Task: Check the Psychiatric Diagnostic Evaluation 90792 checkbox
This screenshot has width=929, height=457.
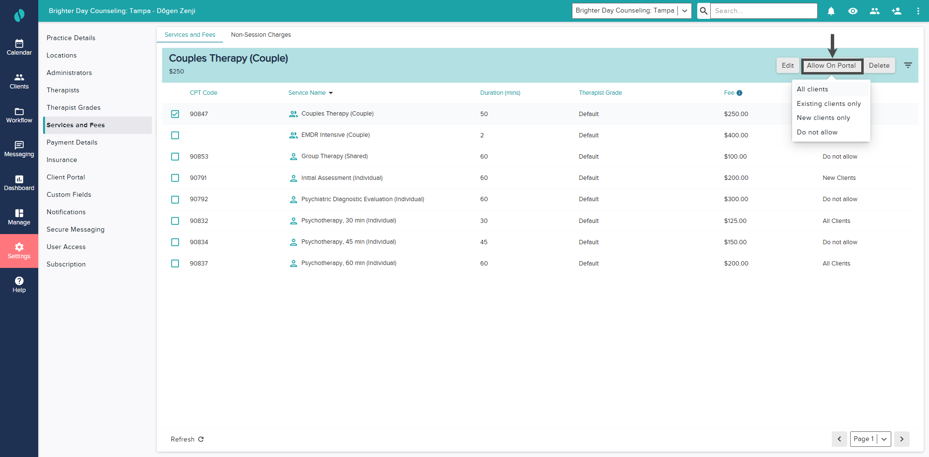Action: pyautogui.click(x=175, y=199)
